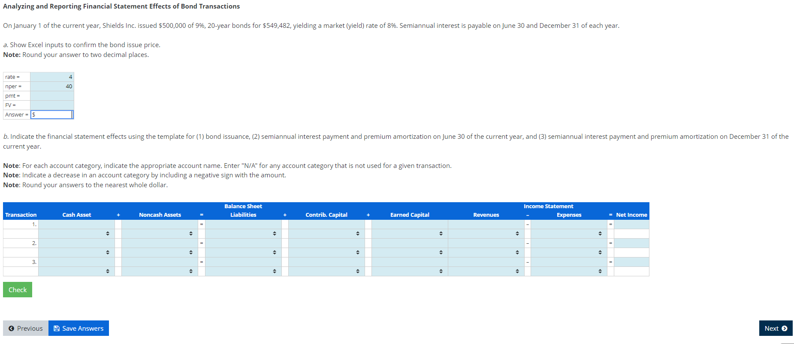
Task: Click the 'Transaction' column header
Action: click(x=21, y=215)
